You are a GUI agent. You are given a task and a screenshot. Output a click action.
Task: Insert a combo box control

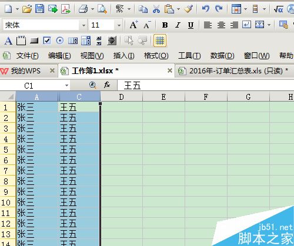[x=86, y=41]
